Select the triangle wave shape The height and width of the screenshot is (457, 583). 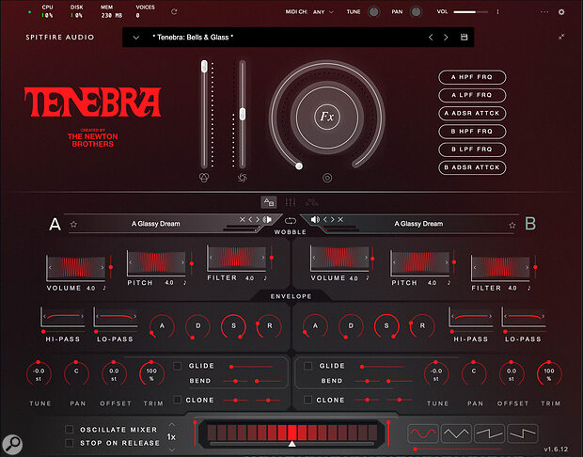click(x=456, y=433)
